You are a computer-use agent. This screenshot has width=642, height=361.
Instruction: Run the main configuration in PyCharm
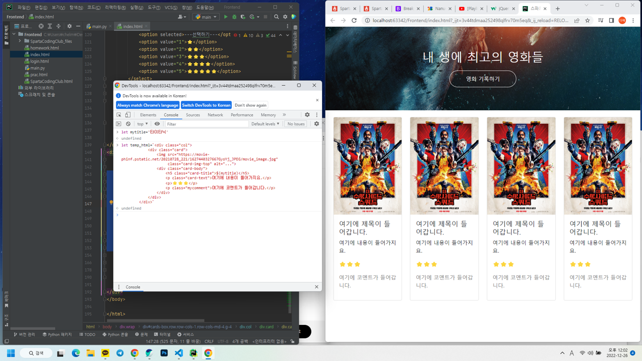pos(226,17)
